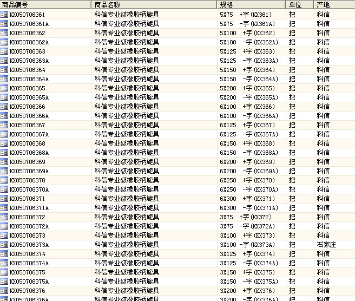Click the row icon for KX050706372
The width and height of the screenshot is (355, 301).
(x=4, y=217)
